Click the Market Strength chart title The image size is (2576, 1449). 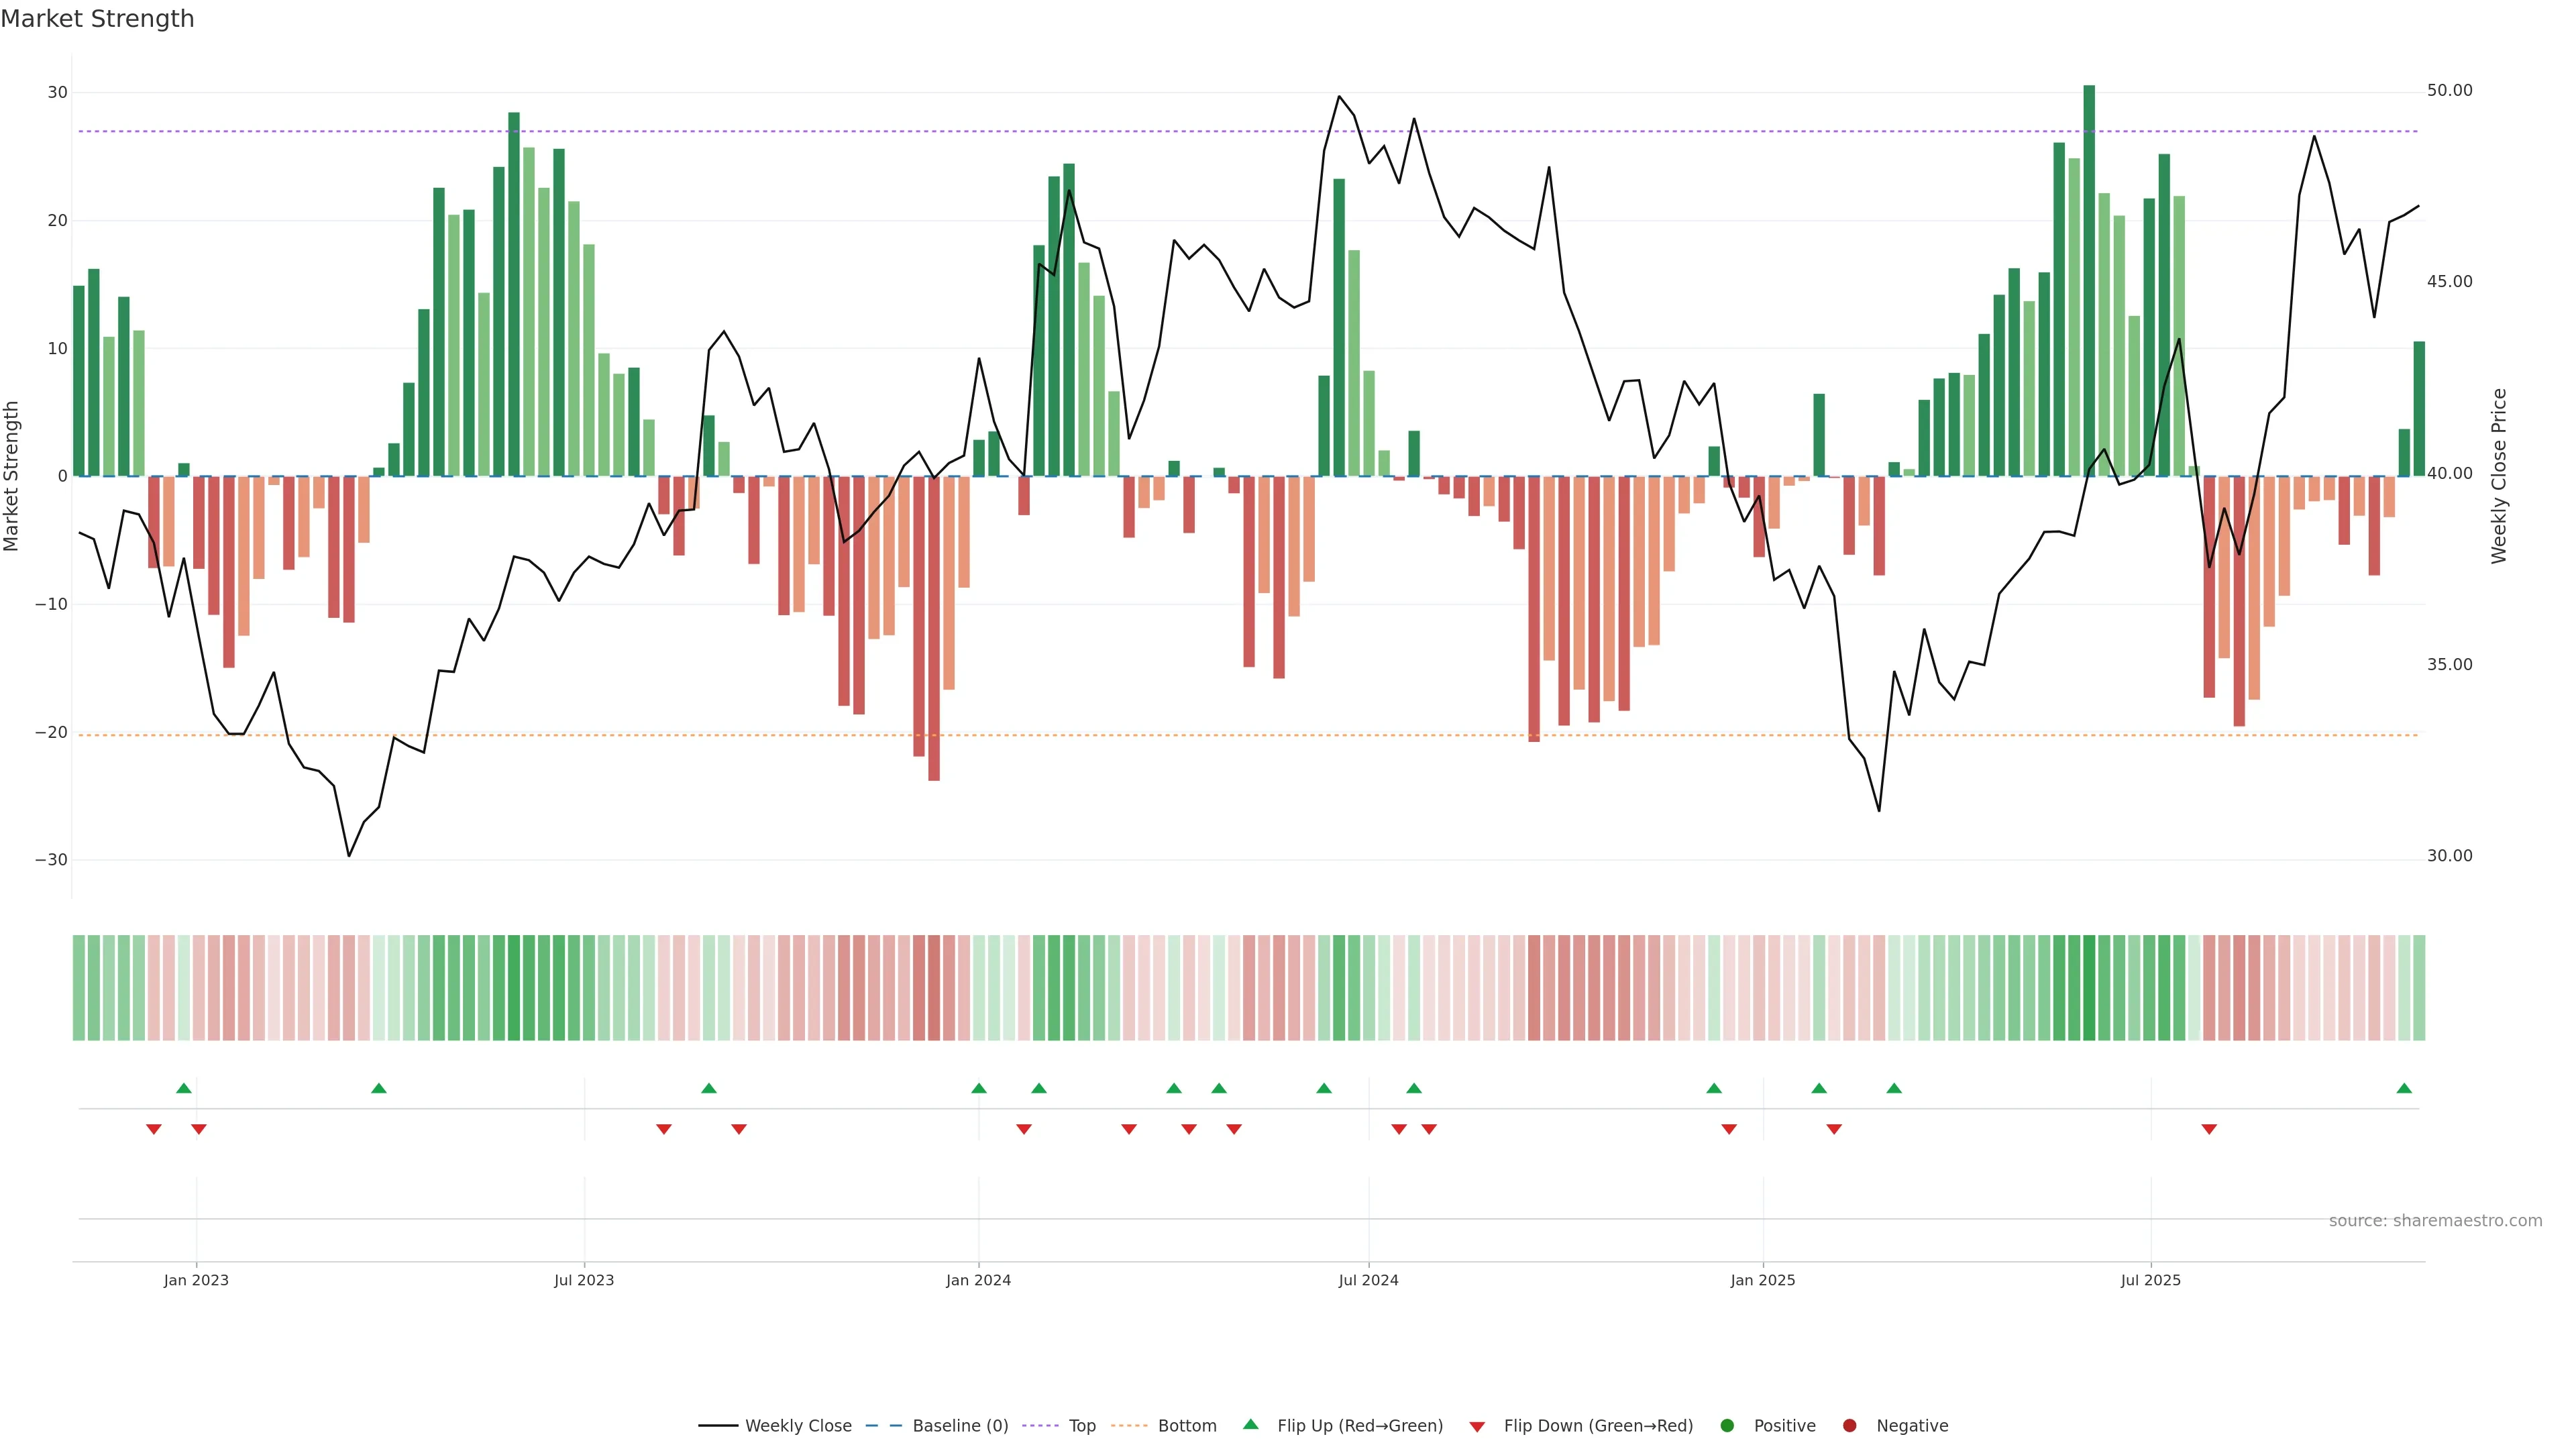(98, 19)
